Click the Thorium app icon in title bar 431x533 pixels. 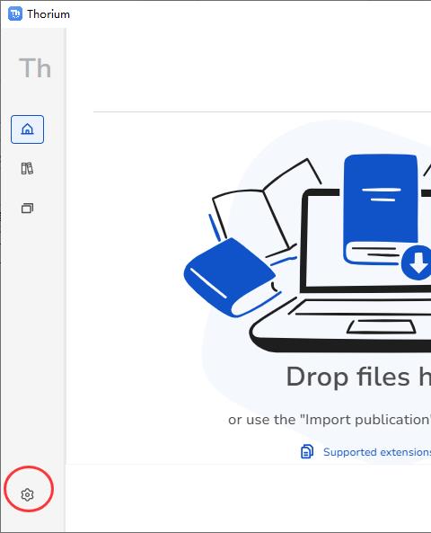(15, 13)
